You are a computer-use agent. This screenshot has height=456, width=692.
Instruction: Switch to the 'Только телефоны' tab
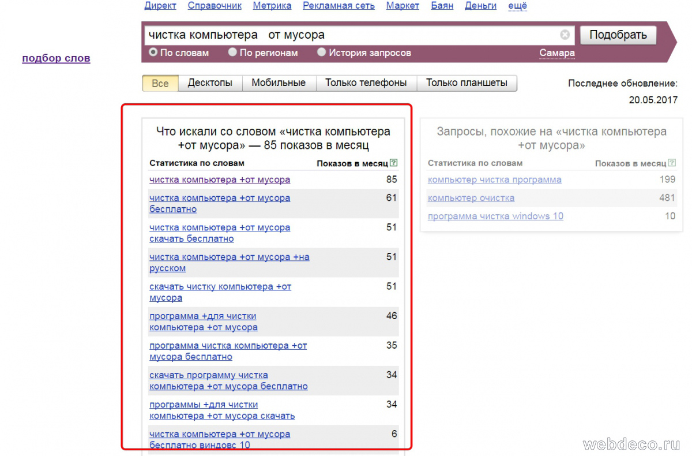coord(366,83)
